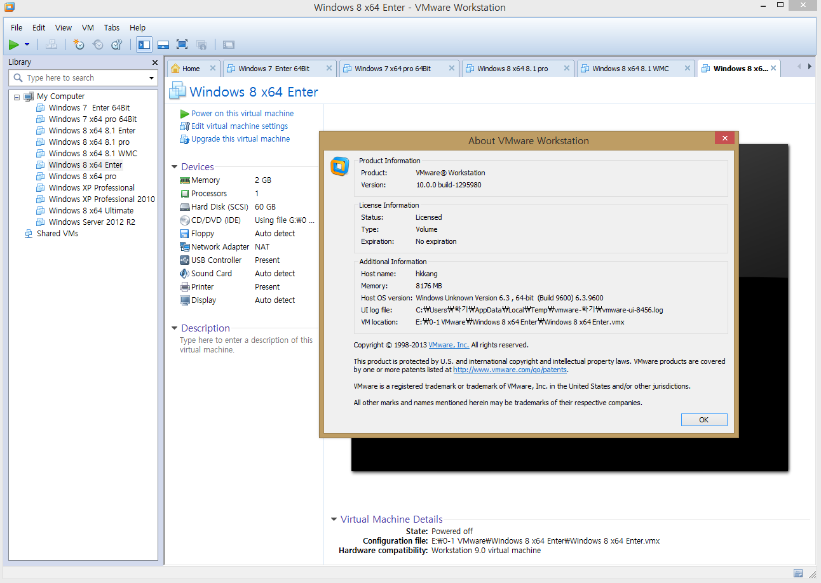Toggle the Library panel view icon

tap(144, 44)
